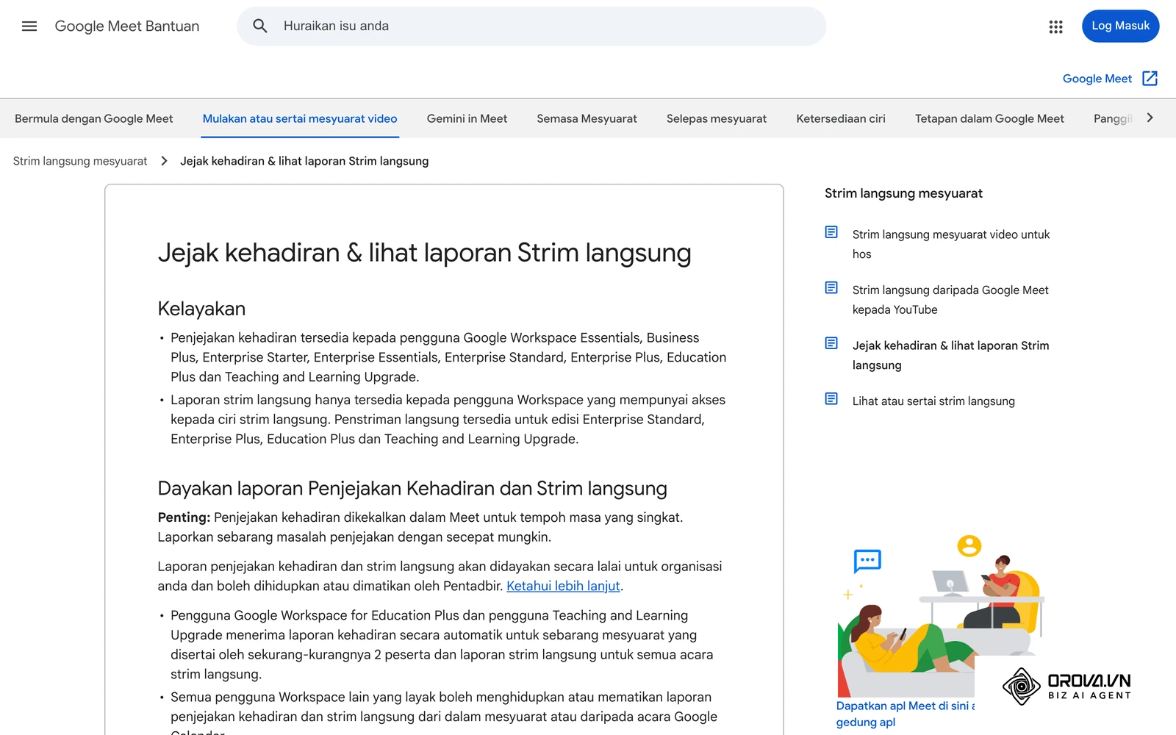Select Mulakan atau sertai mesyuarat video tab
This screenshot has width=1176, height=735.
tap(300, 118)
